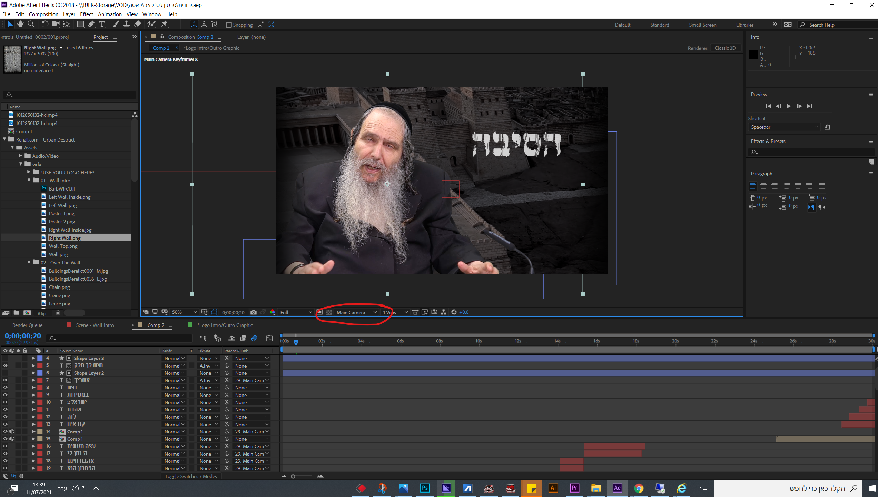The width and height of the screenshot is (878, 497).
Task: Collapse the 01 - Wall Intro folder
Action: (29, 181)
